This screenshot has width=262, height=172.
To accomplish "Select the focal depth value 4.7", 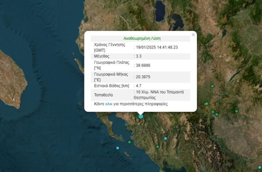I will click(139, 86).
